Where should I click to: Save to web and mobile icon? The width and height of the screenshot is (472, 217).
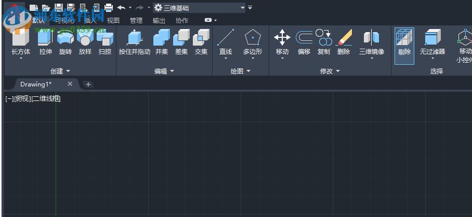point(96,7)
